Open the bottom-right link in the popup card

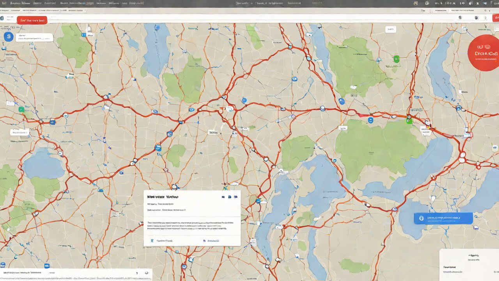213,241
